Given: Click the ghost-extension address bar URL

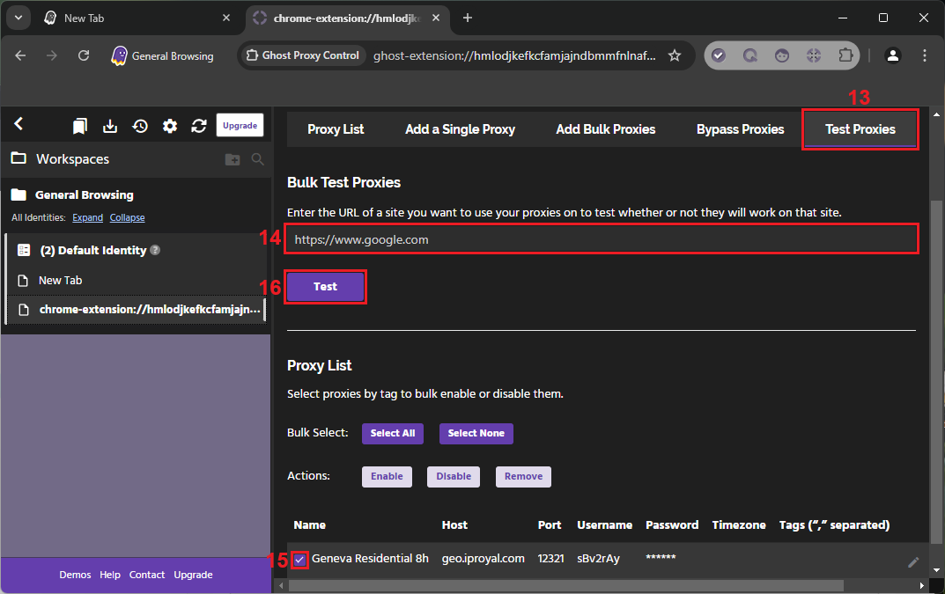Looking at the screenshot, I should 514,55.
